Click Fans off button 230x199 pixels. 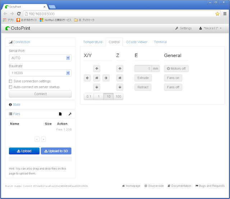tap(173, 87)
